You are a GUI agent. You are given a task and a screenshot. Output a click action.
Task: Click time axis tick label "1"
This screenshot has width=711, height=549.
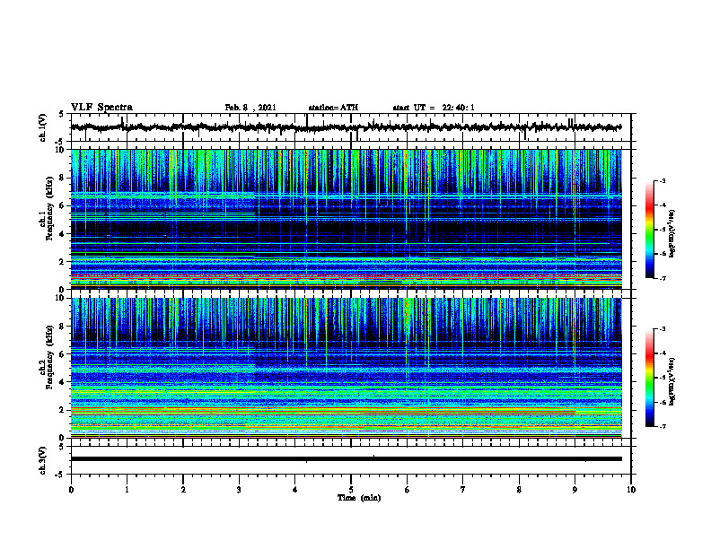(x=127, y=490)
